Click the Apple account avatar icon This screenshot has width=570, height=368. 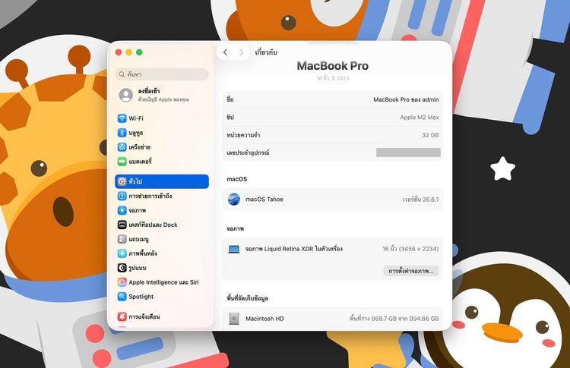(x=125, y=95)
